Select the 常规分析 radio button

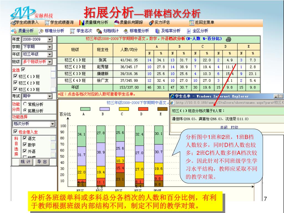pyautogui.click(x=25, y=104)
